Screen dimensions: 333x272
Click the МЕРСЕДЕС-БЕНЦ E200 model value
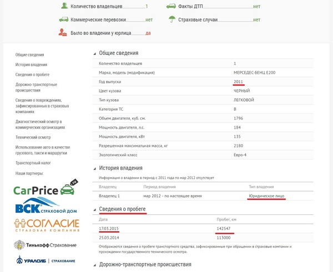pyautogui.click(x=254, y=73)
